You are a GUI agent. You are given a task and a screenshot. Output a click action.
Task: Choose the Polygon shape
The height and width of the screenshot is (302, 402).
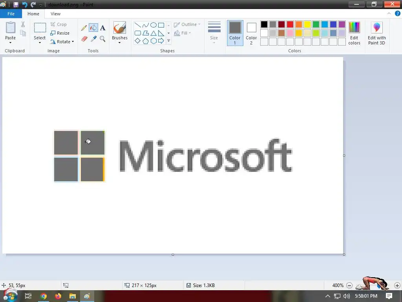[x=146, y=33]
